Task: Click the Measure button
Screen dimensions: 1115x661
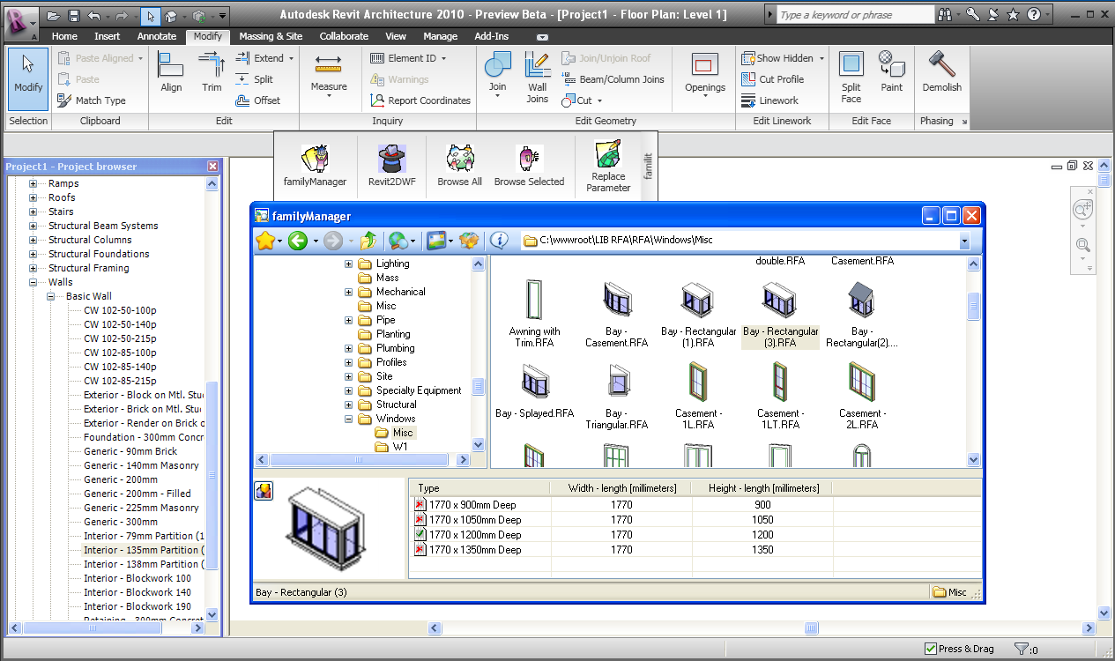Action: [329, 75]
